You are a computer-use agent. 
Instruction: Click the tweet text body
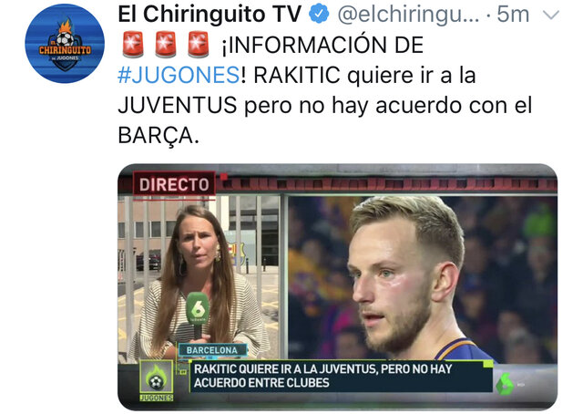[325, 89]
